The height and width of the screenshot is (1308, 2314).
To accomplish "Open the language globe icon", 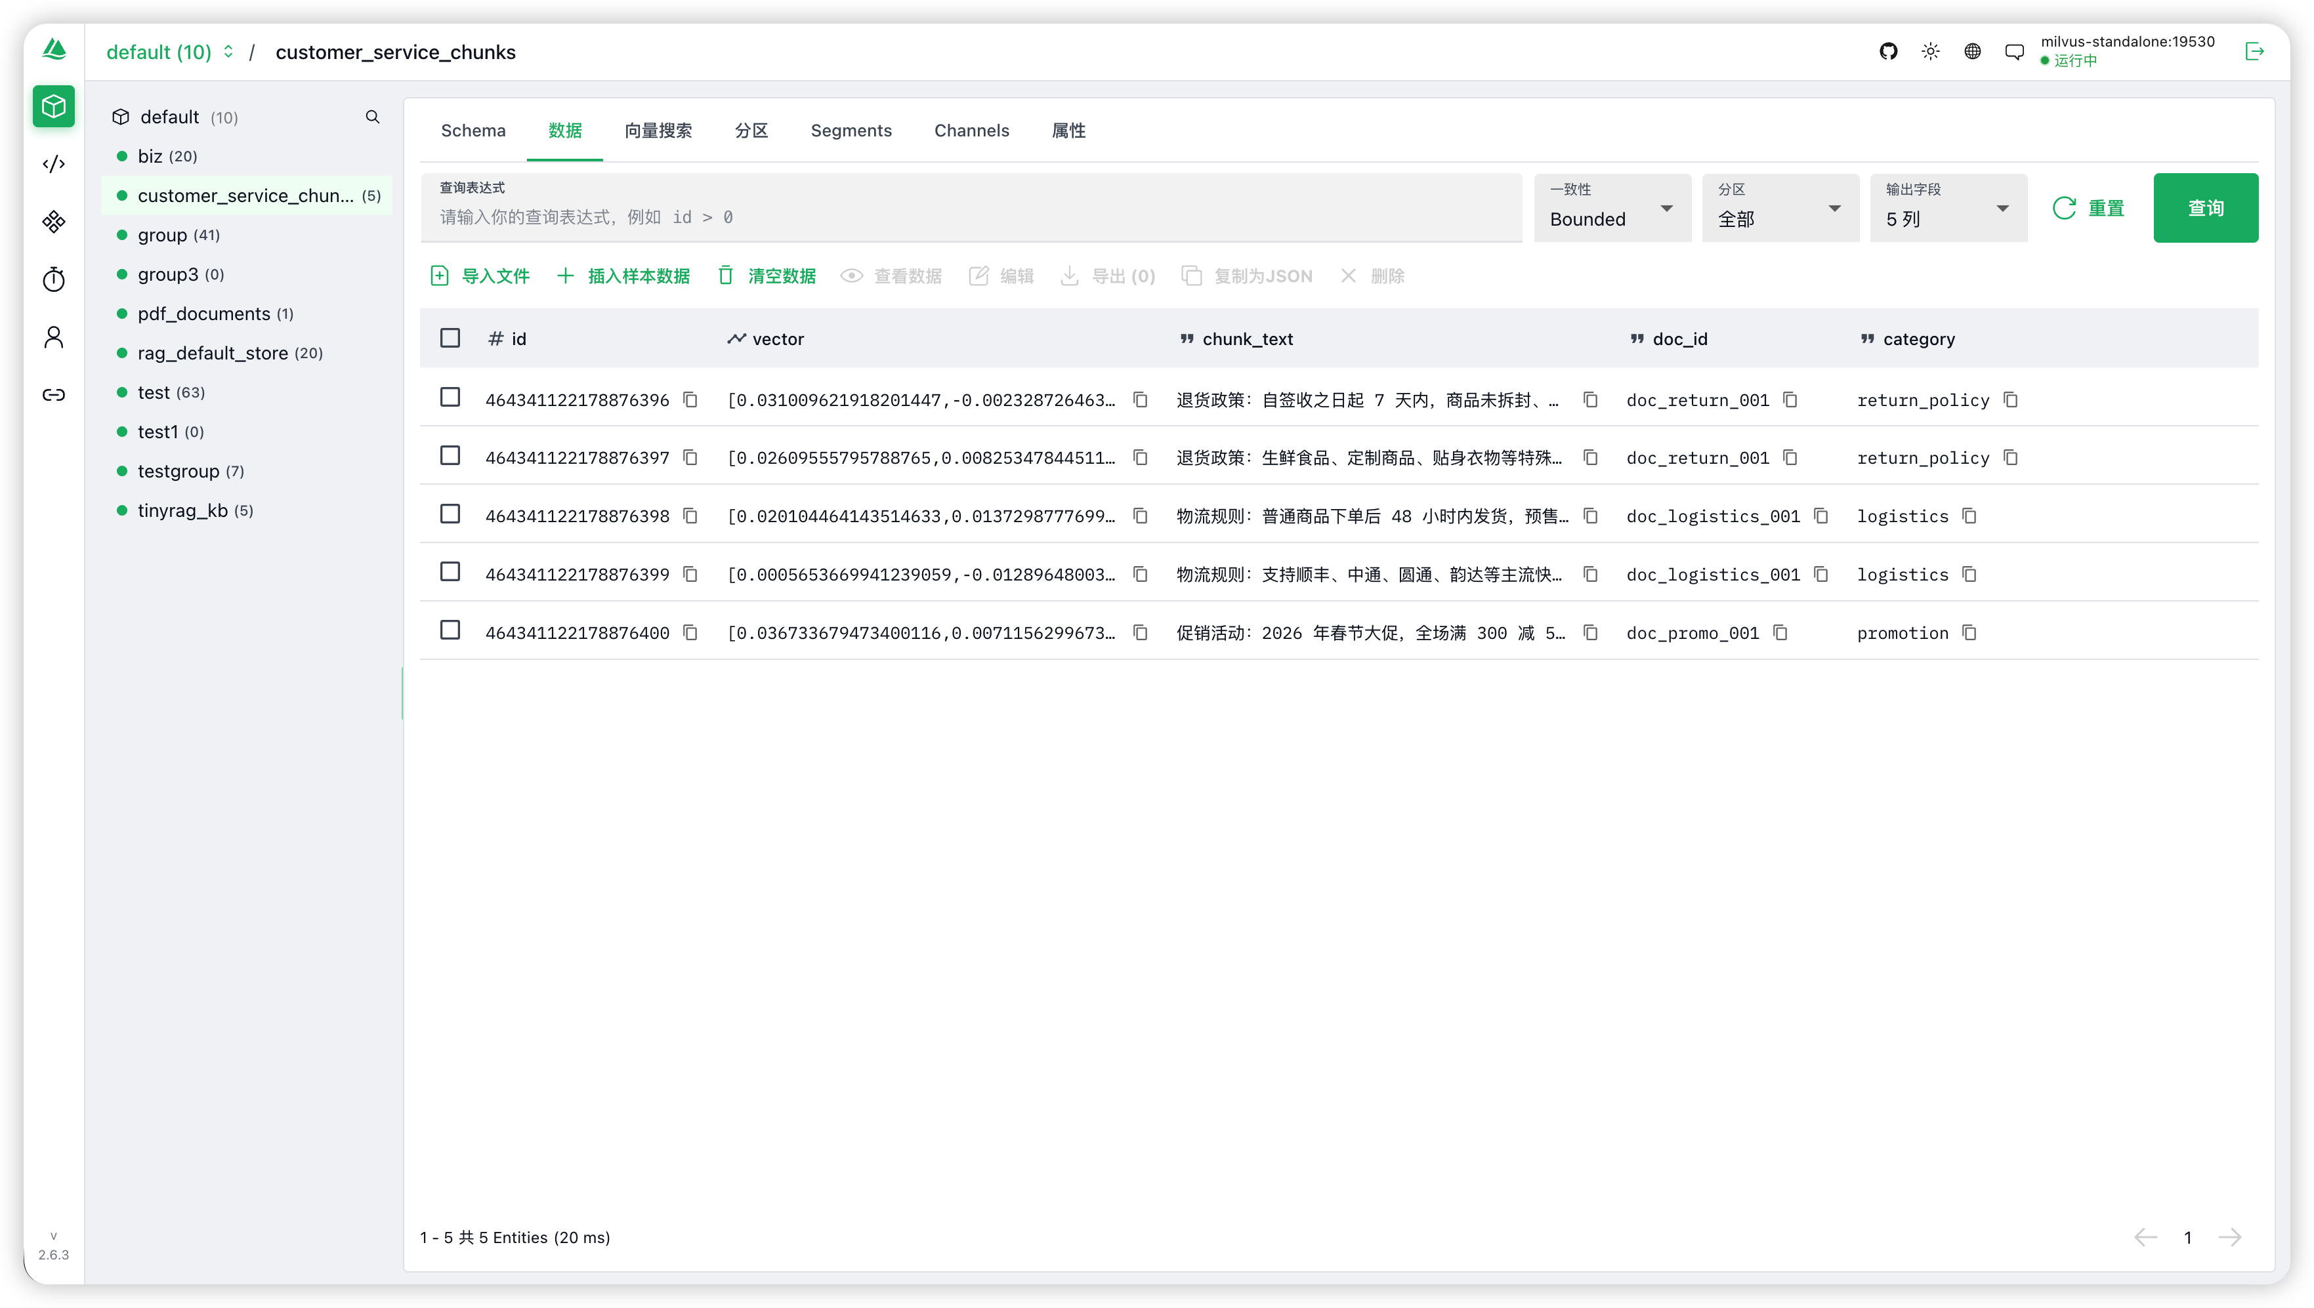I will [1973, 51].
